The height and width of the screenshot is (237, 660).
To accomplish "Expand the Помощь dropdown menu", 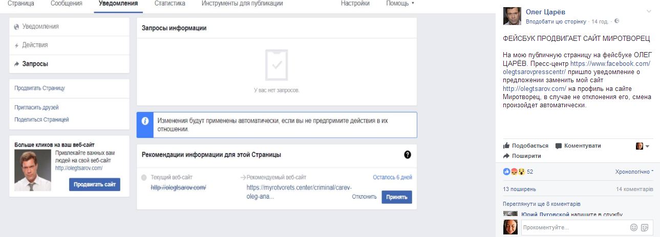I will [x=400, y=4].
